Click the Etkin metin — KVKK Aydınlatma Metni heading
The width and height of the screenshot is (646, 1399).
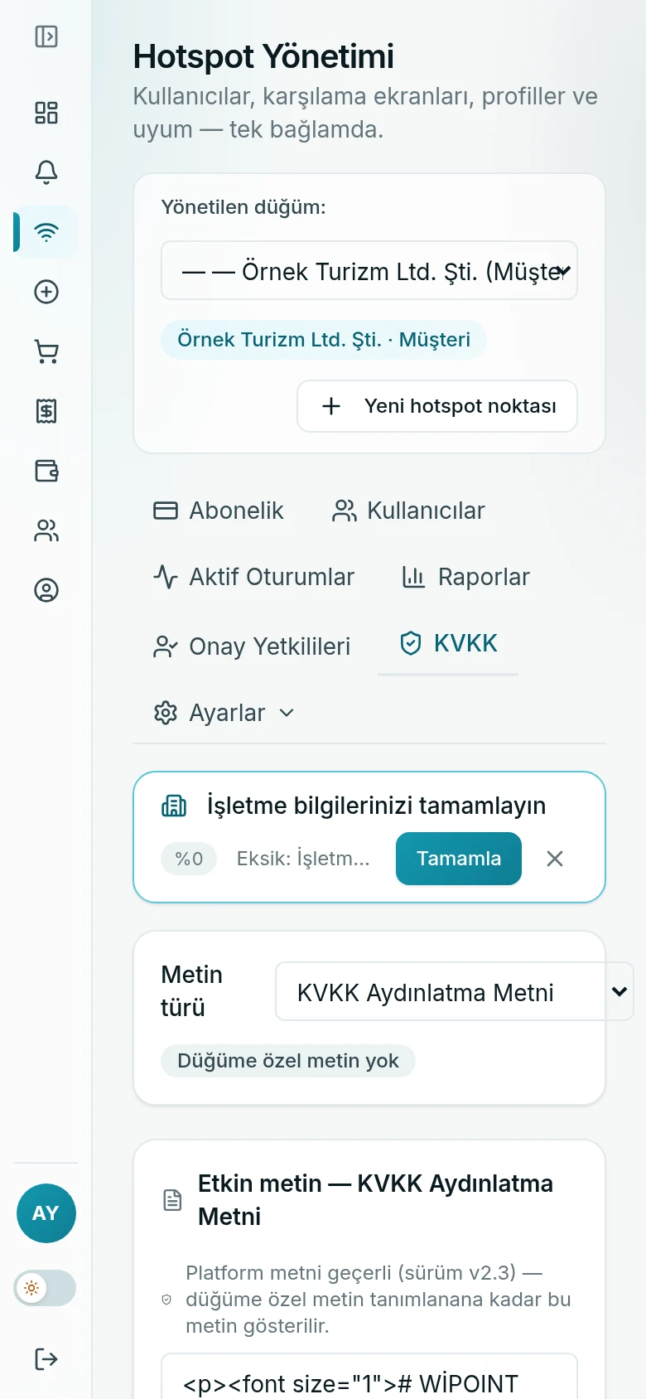pos(375,1200)
